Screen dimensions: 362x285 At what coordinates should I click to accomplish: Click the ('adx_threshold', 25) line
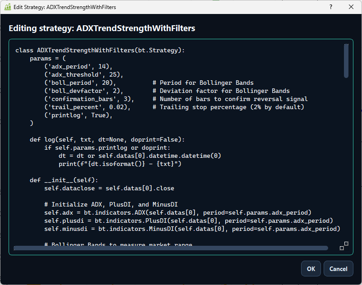point(84,75)
